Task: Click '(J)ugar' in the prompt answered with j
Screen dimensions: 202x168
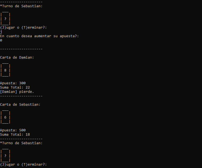Action: point(7,27)
